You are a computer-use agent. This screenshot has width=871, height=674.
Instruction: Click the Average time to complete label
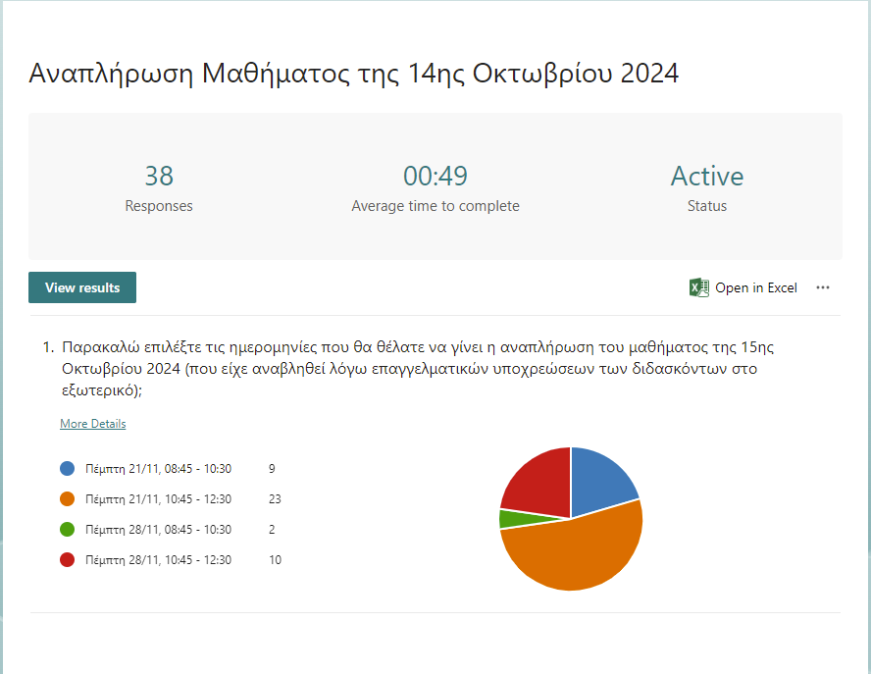tap(435, 206)
